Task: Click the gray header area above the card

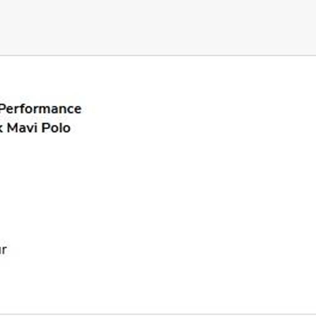Action: (158, 27)
